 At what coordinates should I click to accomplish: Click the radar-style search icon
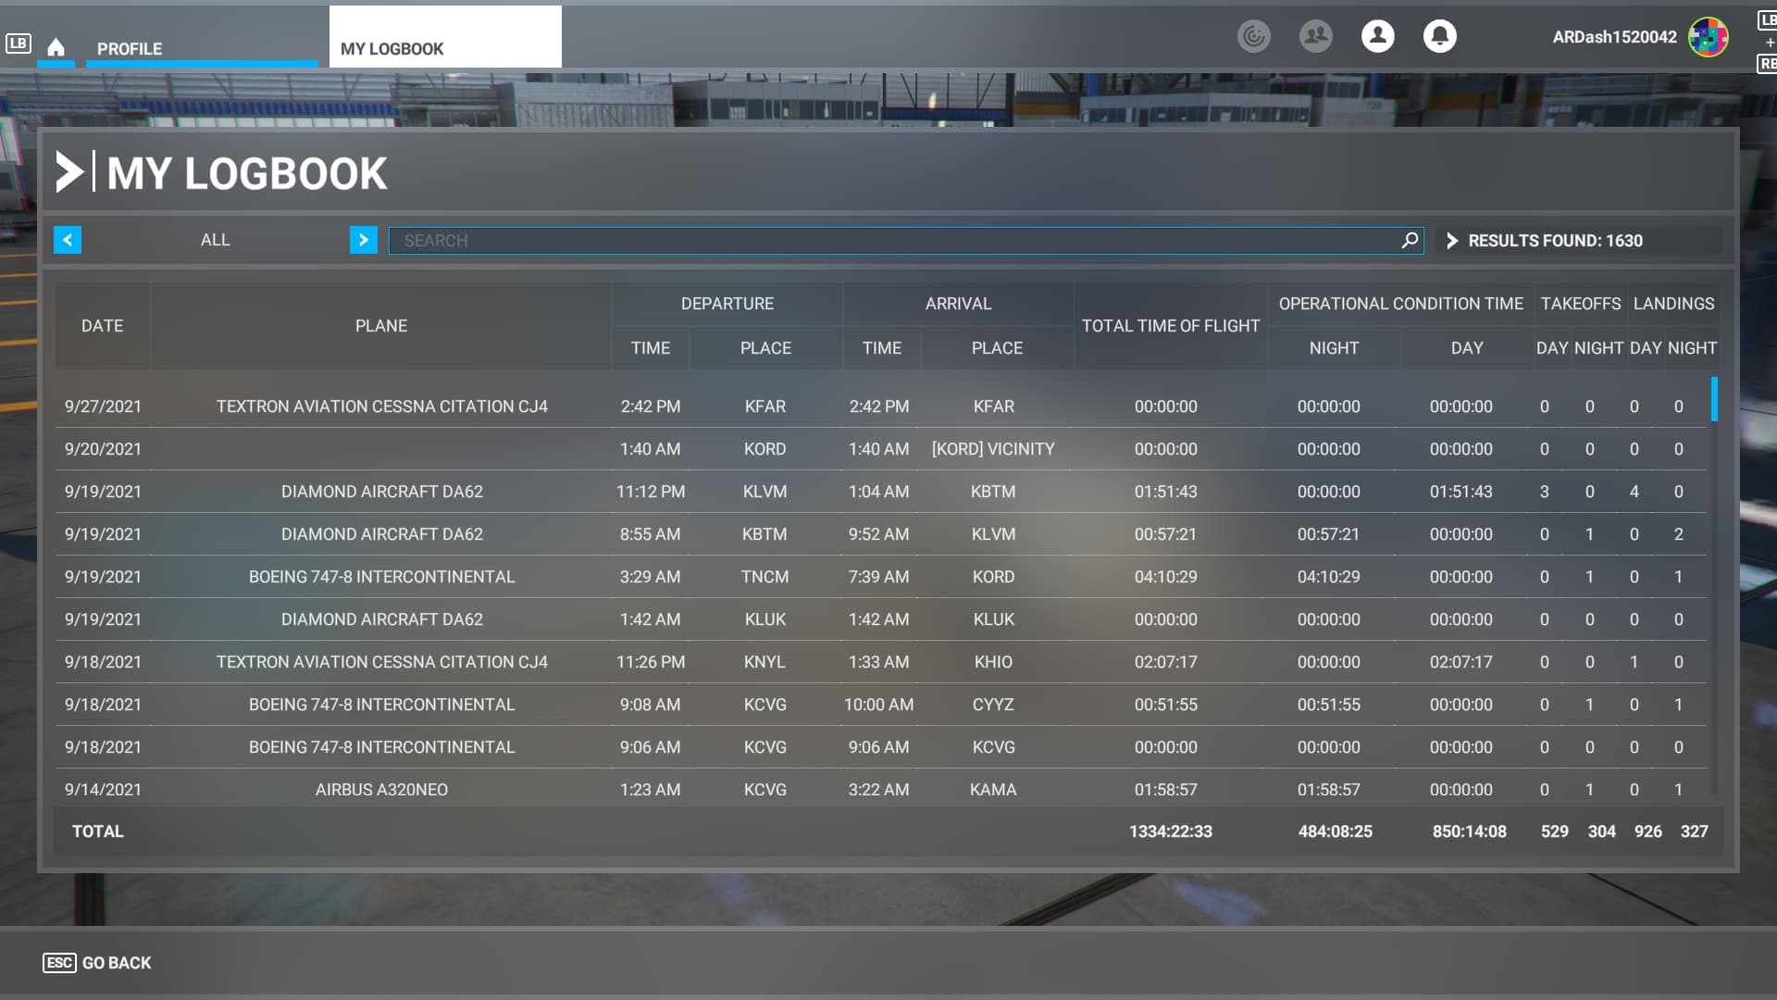point(1254,37)
